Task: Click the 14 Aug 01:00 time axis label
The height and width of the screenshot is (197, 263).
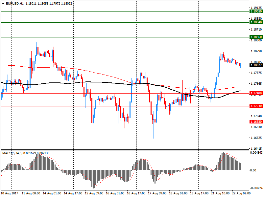Action: click(x=52, y=193)
